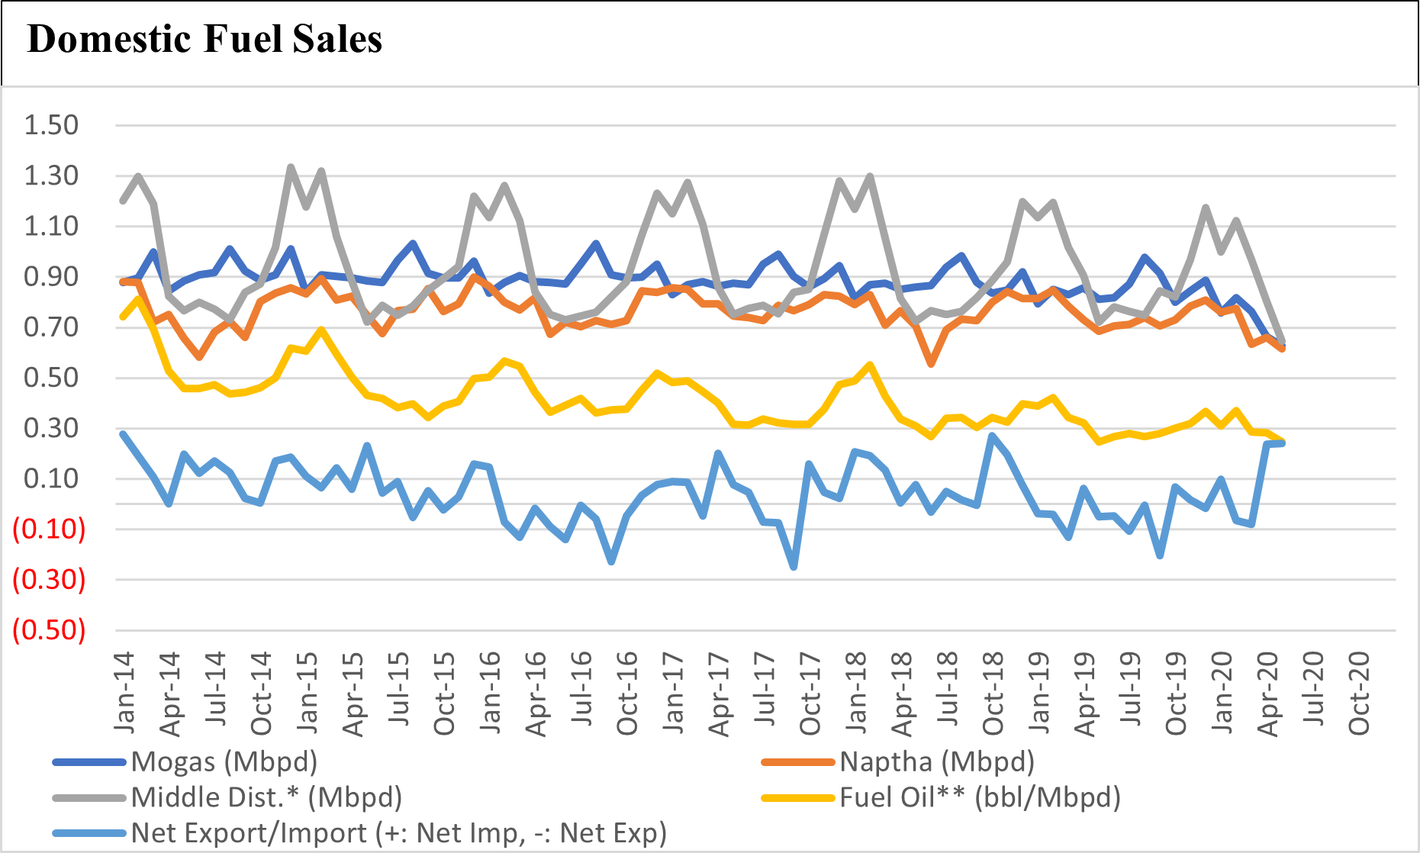The width and height of the screenshot is (1420, 853).
Task: Click the Jan-17 x-axis date label
Action: 673,691
